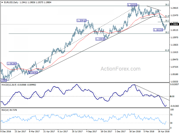Click the 1.24615 price axis value
This screenshot has width=179, height=134.
point(174,8)
